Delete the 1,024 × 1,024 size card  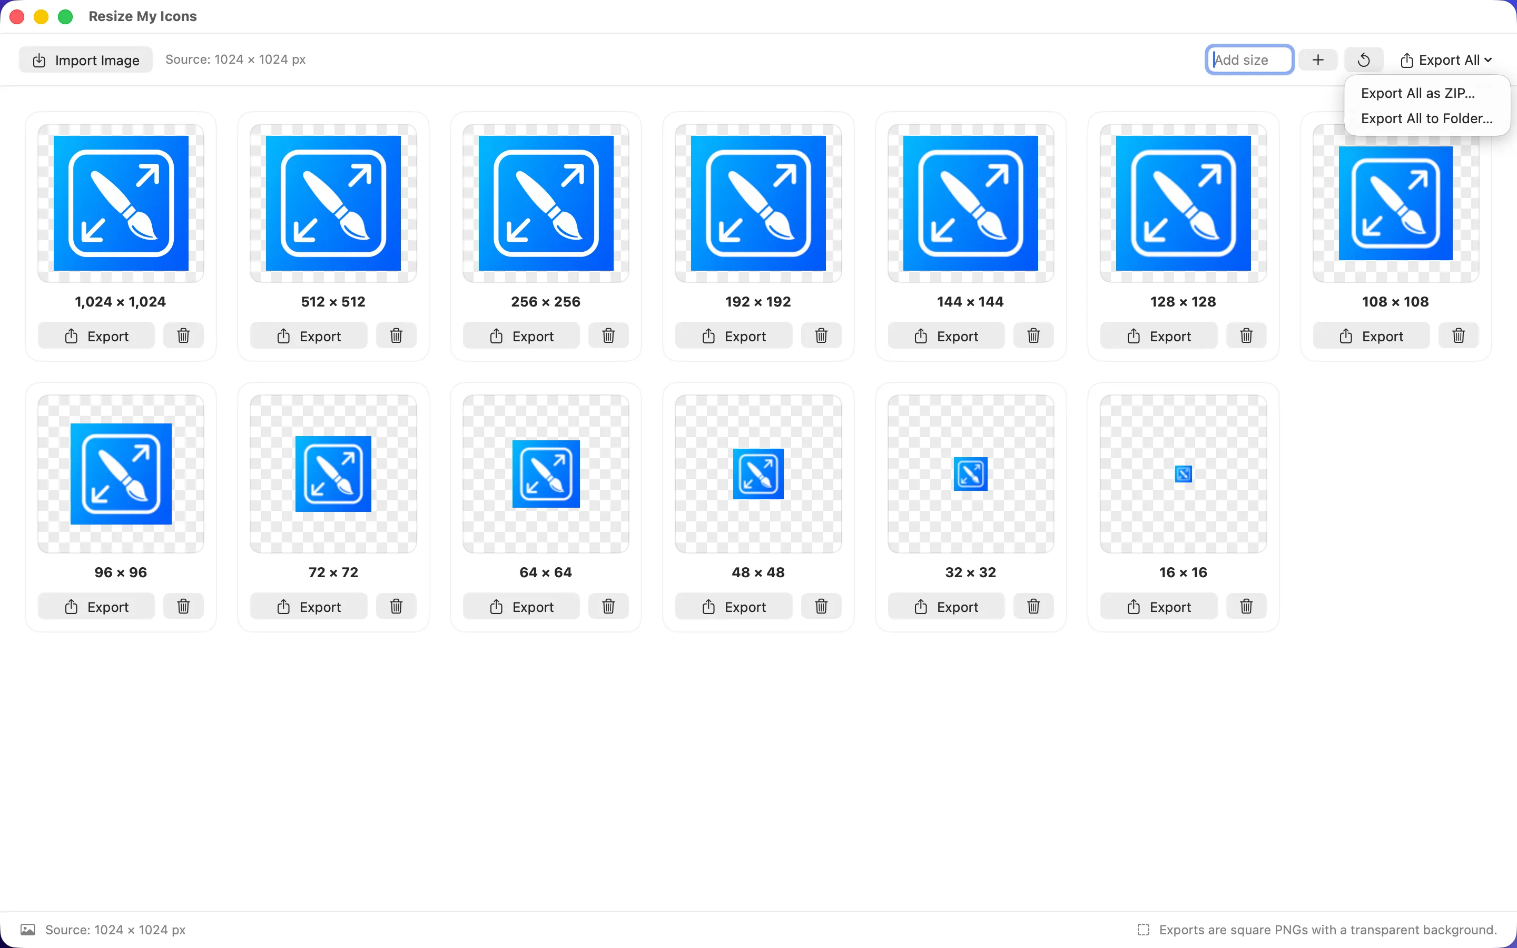pos(183,336)
